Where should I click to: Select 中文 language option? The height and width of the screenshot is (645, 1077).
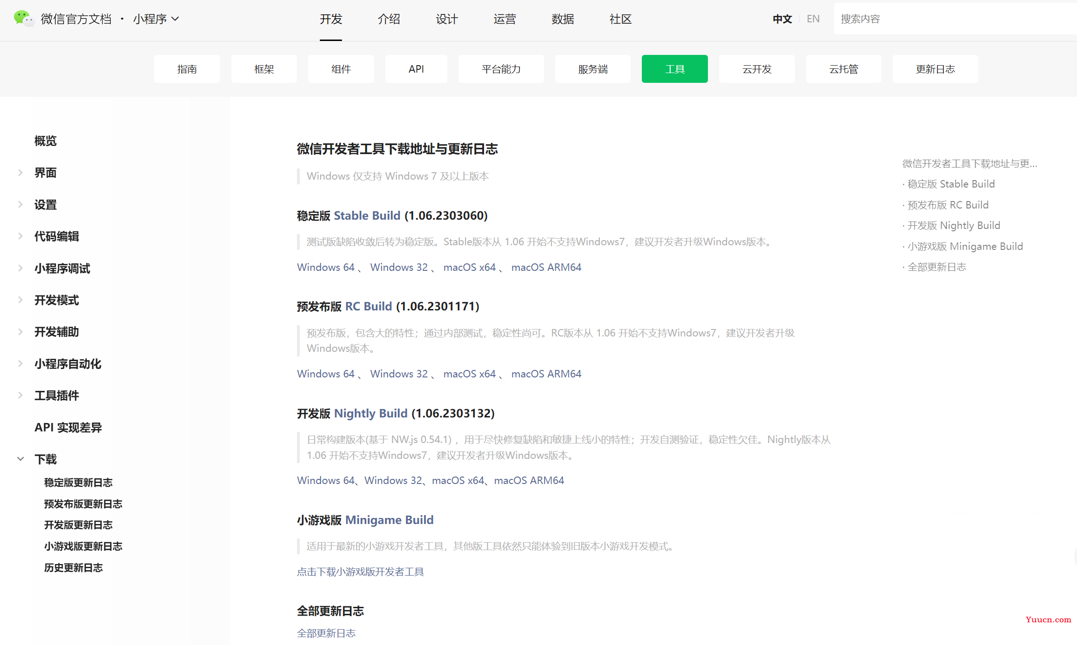click(782, 19)
